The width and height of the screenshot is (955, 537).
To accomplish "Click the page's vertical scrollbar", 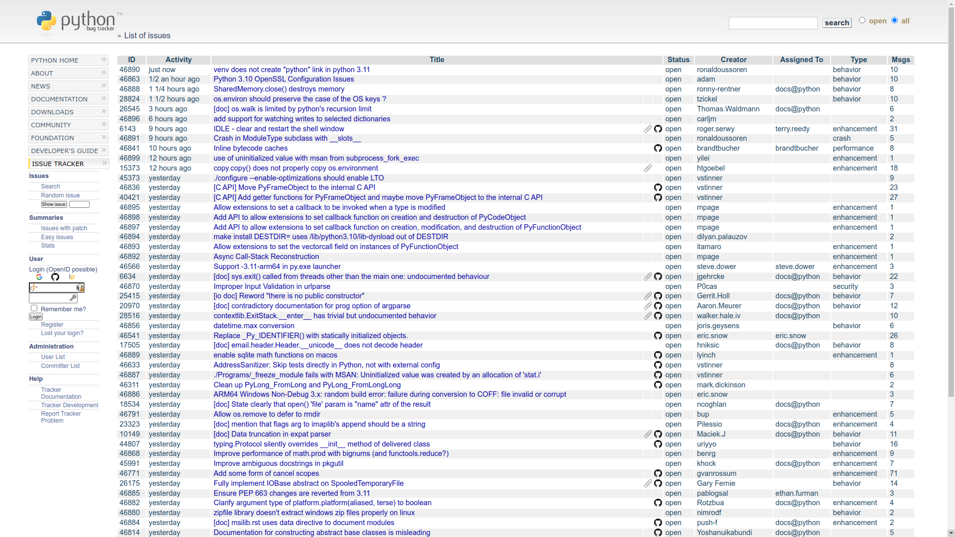I will (x=951, y=268).
